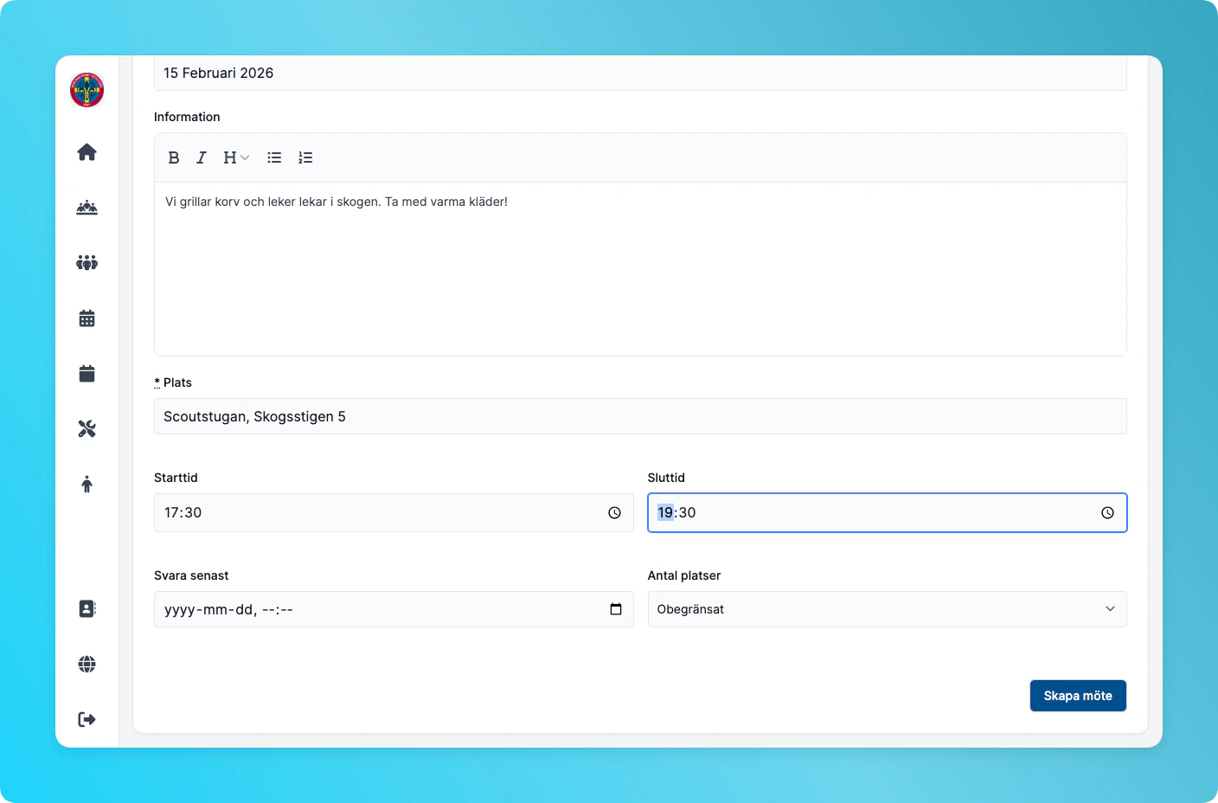The width and height of the screenshot is (1218, 803).
Task: Click the scout organization logo
Action: pyautogui.click(x=87, y=90)
